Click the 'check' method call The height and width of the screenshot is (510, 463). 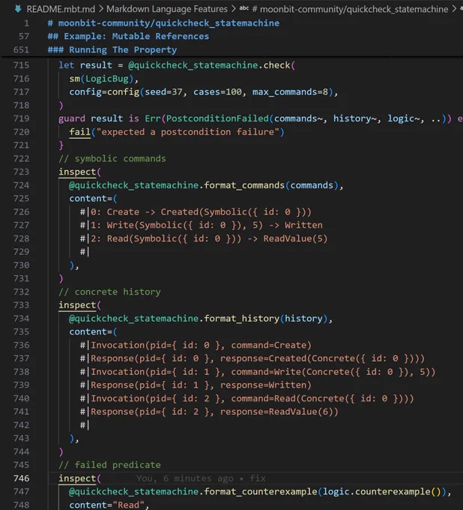click(x=276, y=65)
